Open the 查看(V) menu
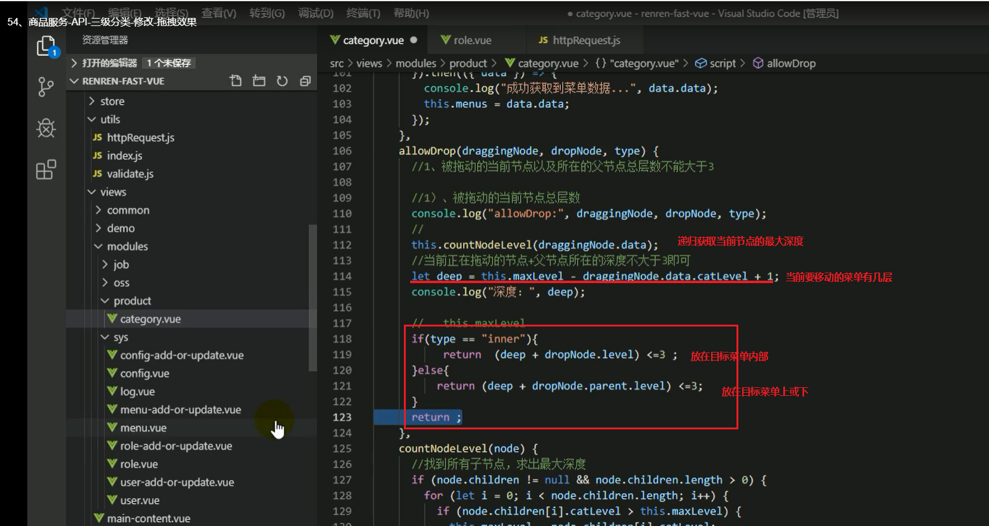This screenshot has width=989, height=526. pyautogui.click(x=219, y=13)
